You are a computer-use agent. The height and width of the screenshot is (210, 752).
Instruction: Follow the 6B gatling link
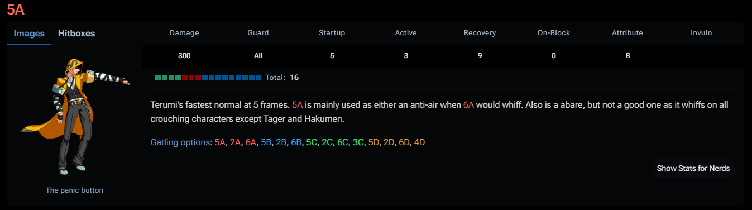click(x=296, y=142)
